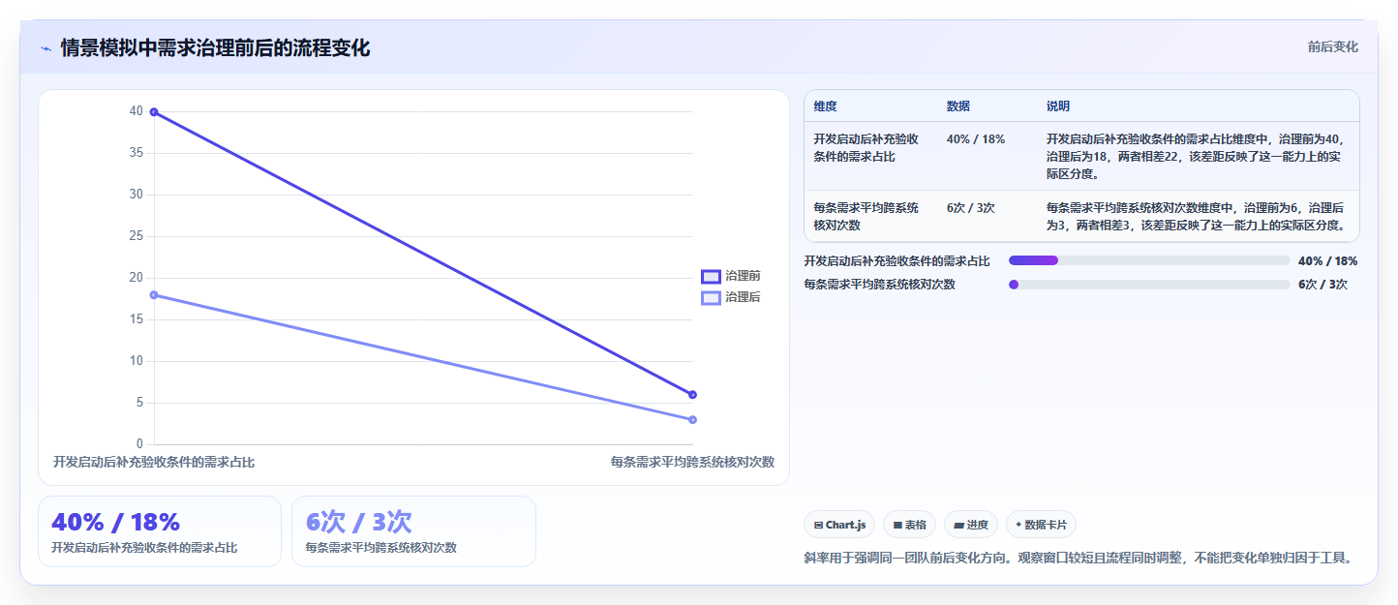
Task: Click the 6次 / 3次 data card
Action: click(413, 531)
